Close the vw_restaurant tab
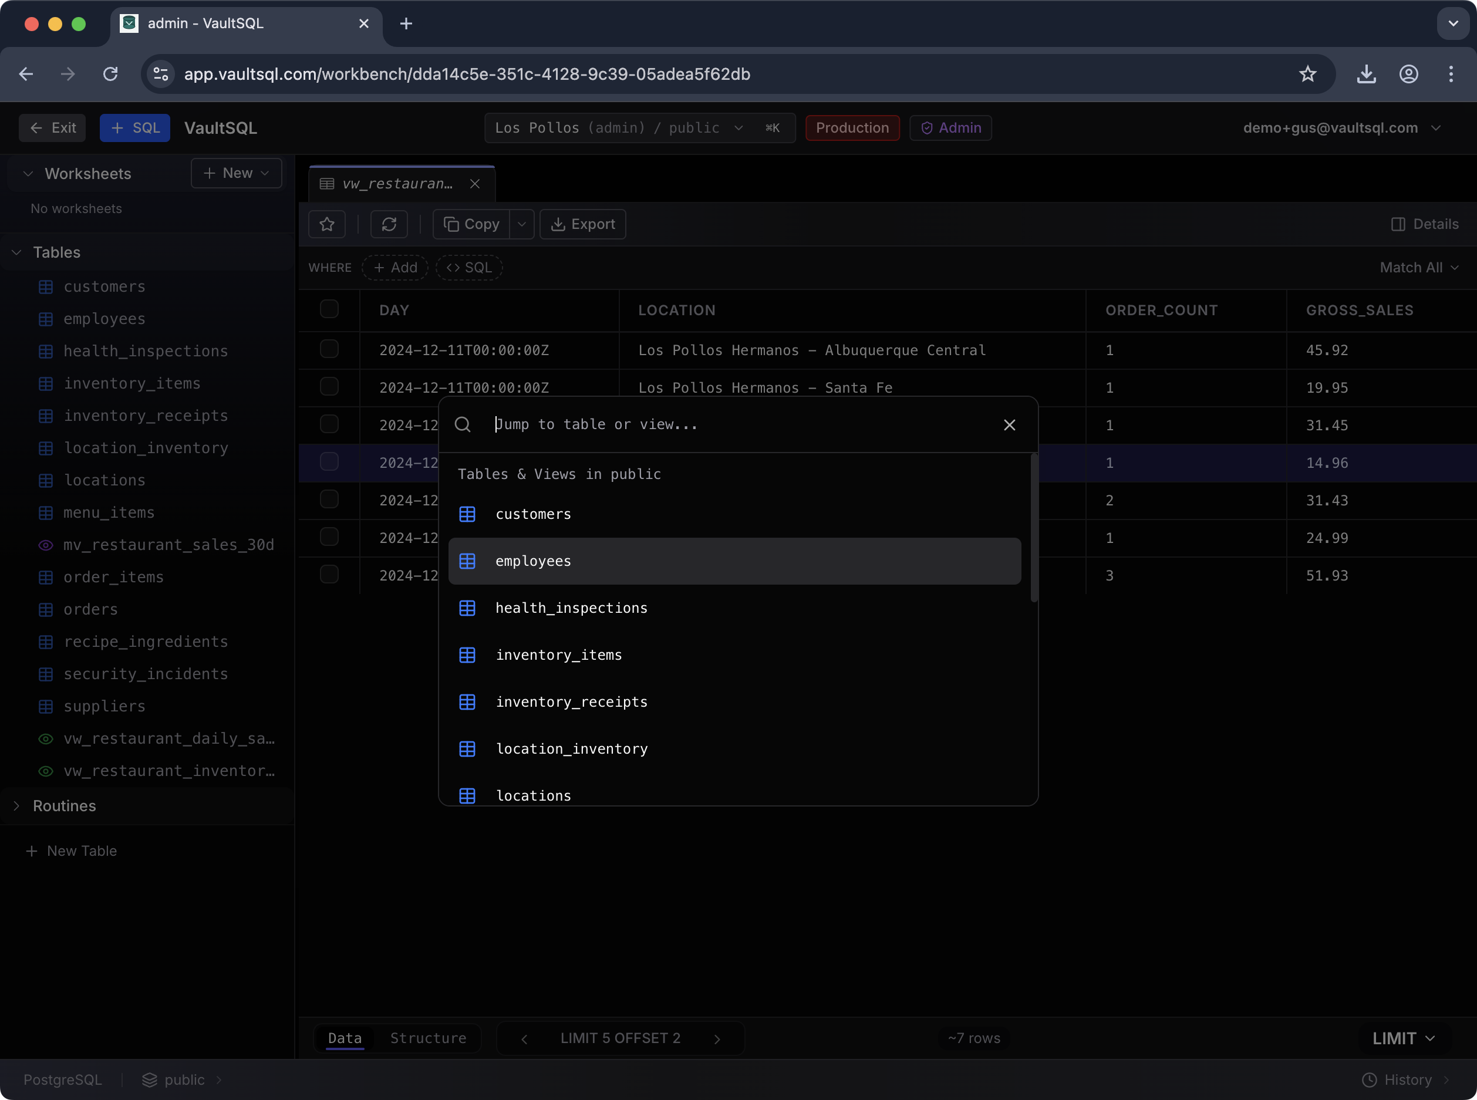 (x=475, y=184)
